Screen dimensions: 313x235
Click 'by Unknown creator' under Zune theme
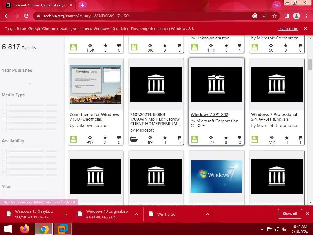tap(89, 125)
